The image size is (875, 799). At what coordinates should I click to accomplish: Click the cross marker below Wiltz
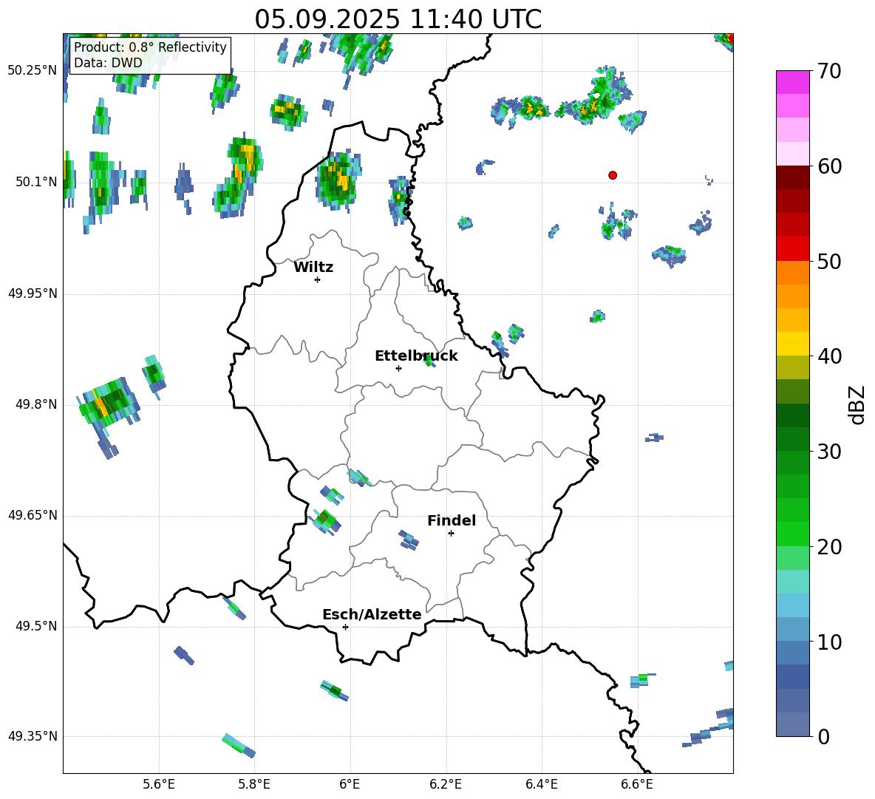point(317,279)
